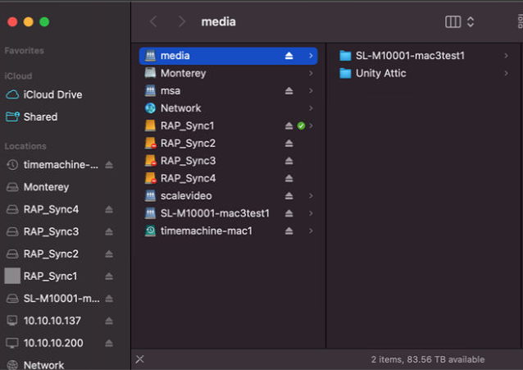Eject the media volume in the list
This screenshot has height=370, width=523.
click(x=289, y=56)
